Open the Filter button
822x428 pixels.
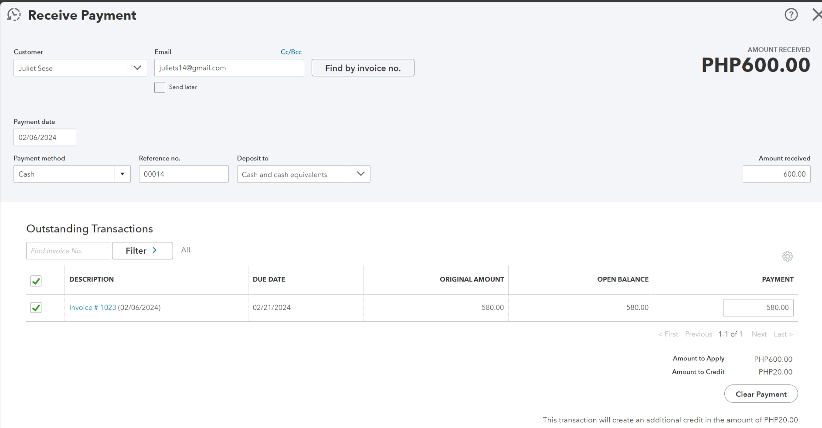pos(143,251)
